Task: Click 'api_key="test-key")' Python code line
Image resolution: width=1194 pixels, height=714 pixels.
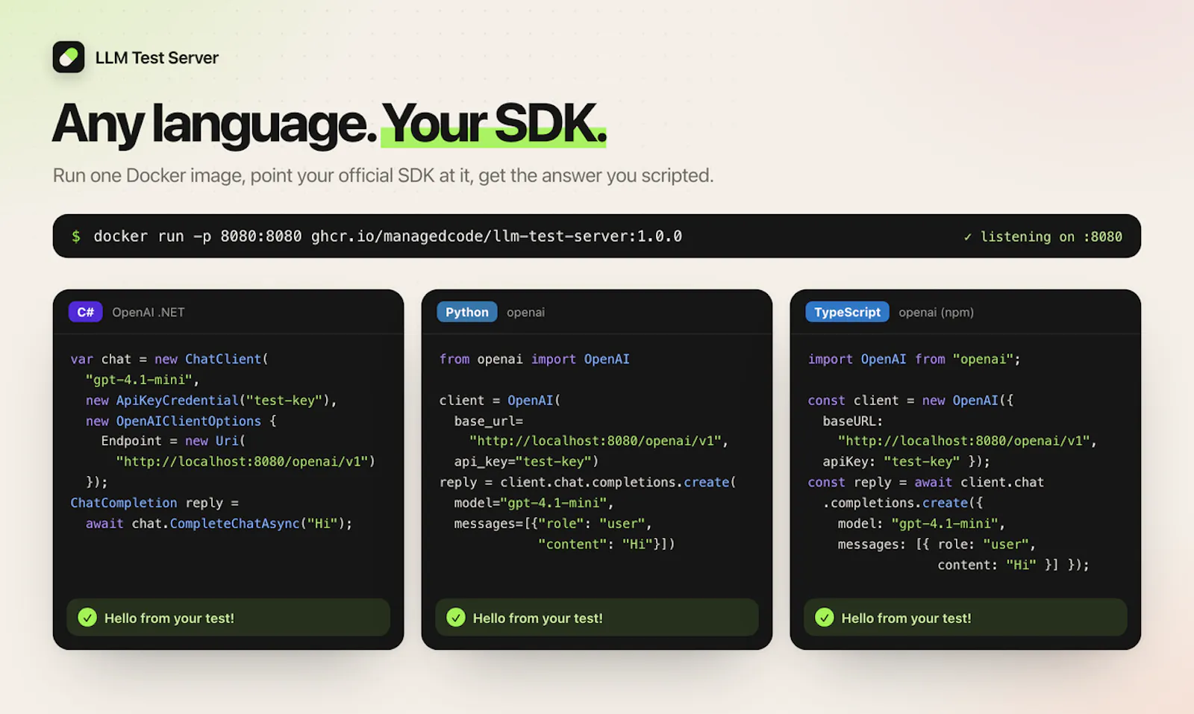Action: pyautogui.click(x=527, y=462)
